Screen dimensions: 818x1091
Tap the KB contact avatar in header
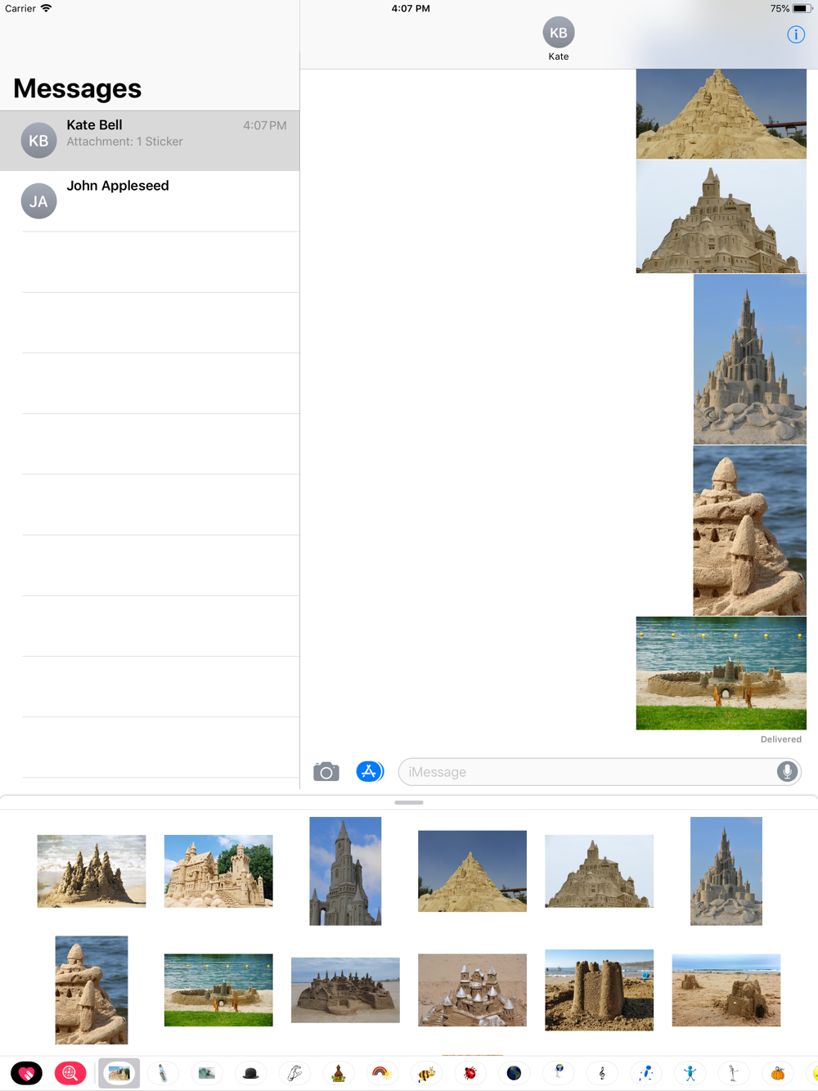[x=559, y=33]
